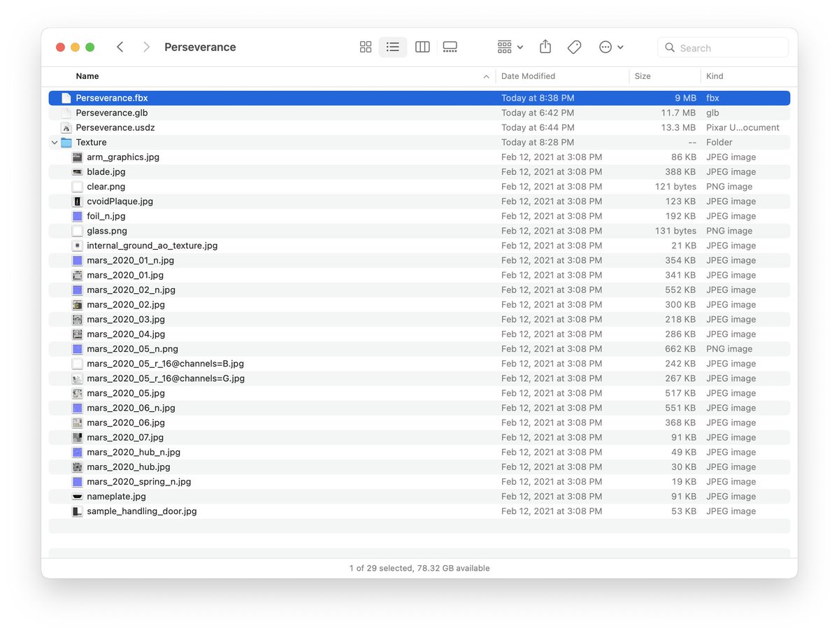Switch to column view
Image resolution: width=839 pixels, height=633 pixels.
coord(422,47)
